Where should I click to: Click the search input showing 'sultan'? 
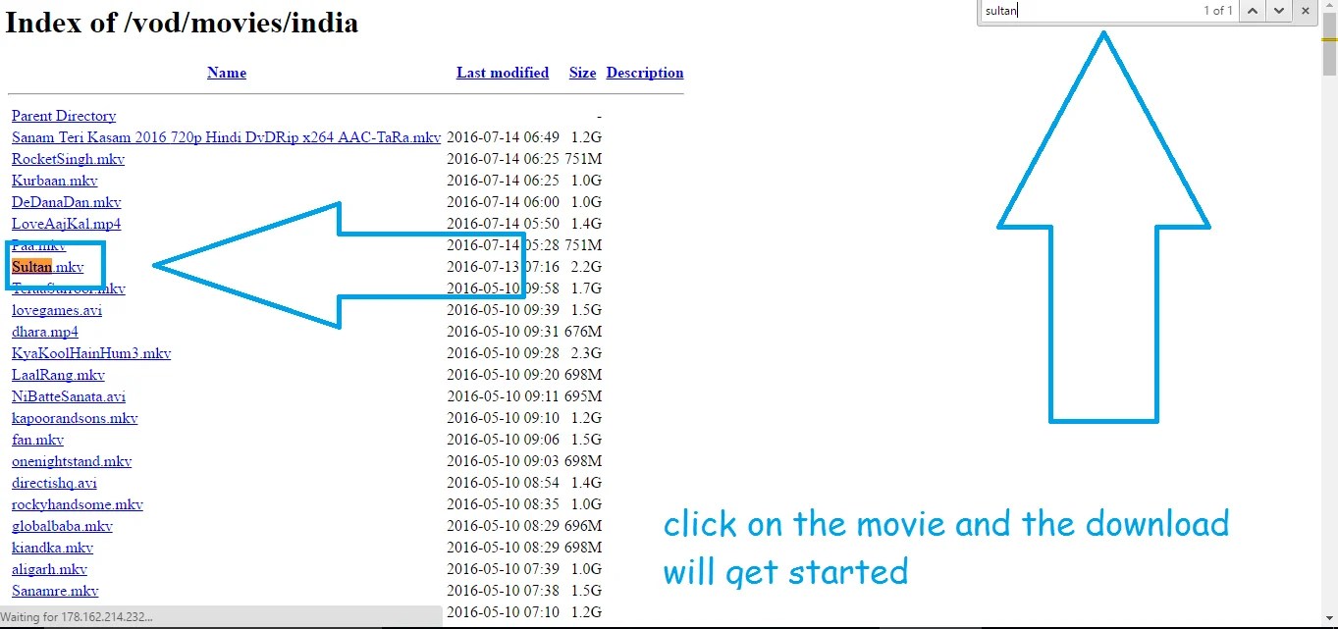click(x=1080, y=11)
